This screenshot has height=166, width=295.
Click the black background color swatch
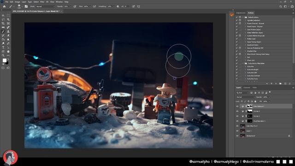[7, 63]
